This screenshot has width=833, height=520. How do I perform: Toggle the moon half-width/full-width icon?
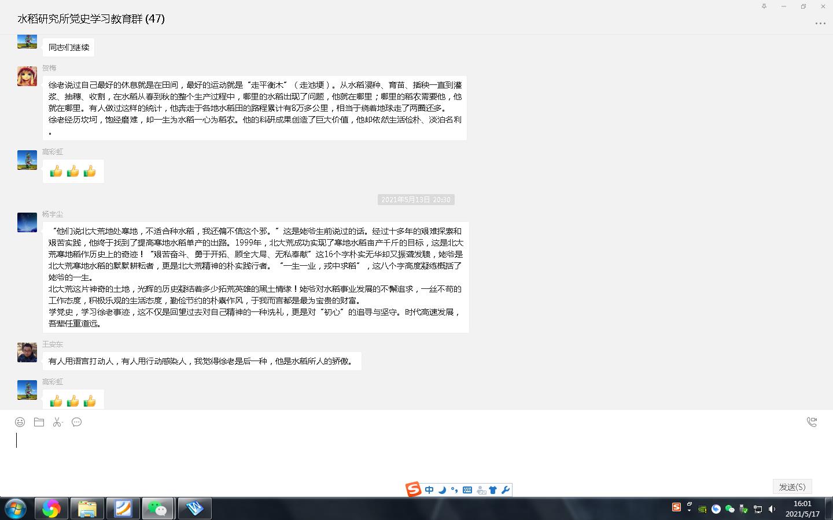442,490
